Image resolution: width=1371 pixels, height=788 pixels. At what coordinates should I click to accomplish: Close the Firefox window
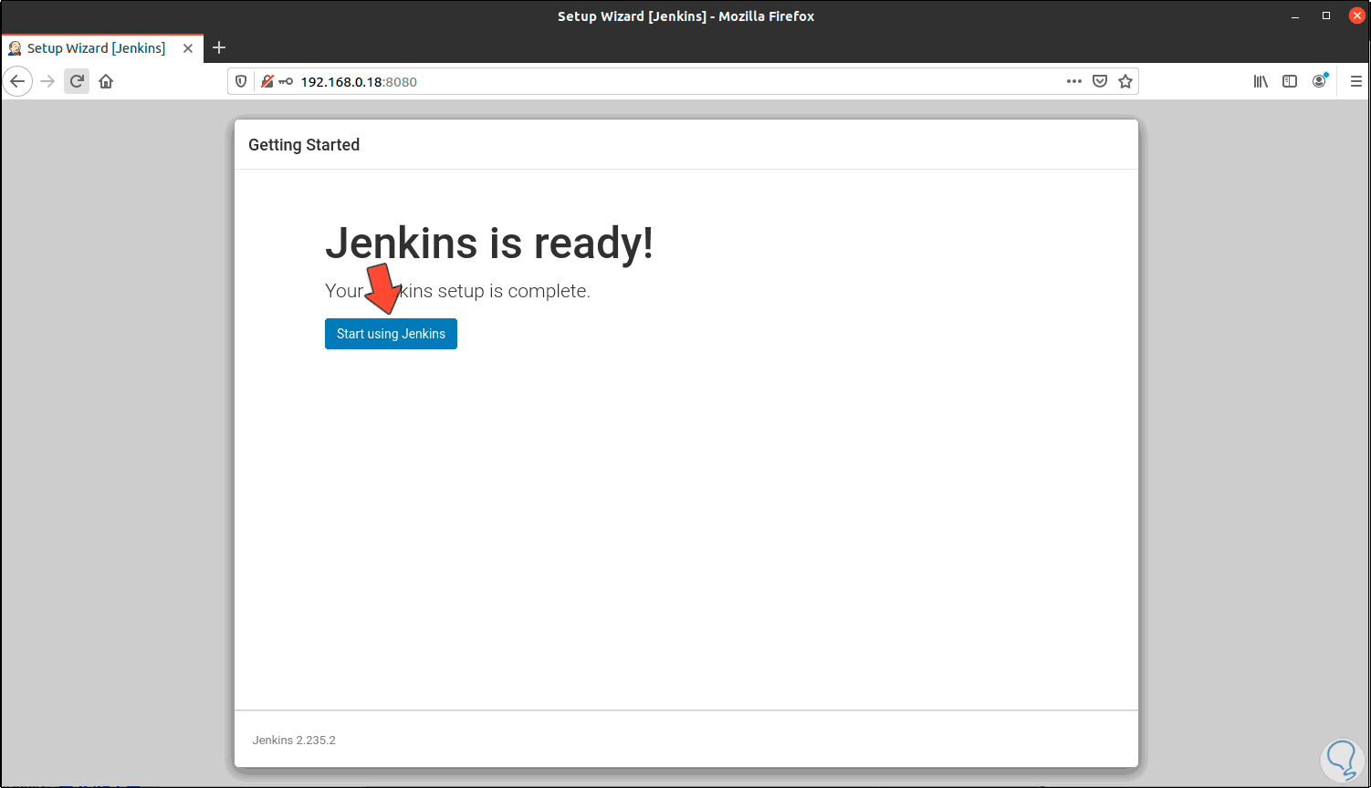click(1355, 16)
